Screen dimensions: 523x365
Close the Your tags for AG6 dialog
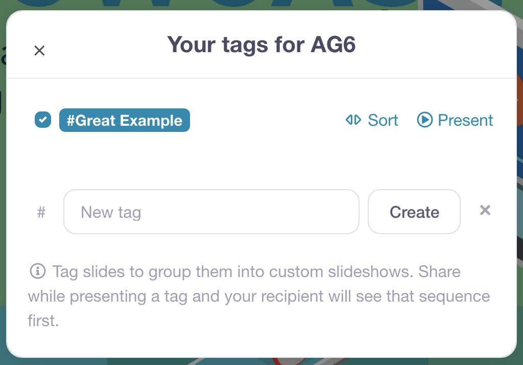point(39,51)
